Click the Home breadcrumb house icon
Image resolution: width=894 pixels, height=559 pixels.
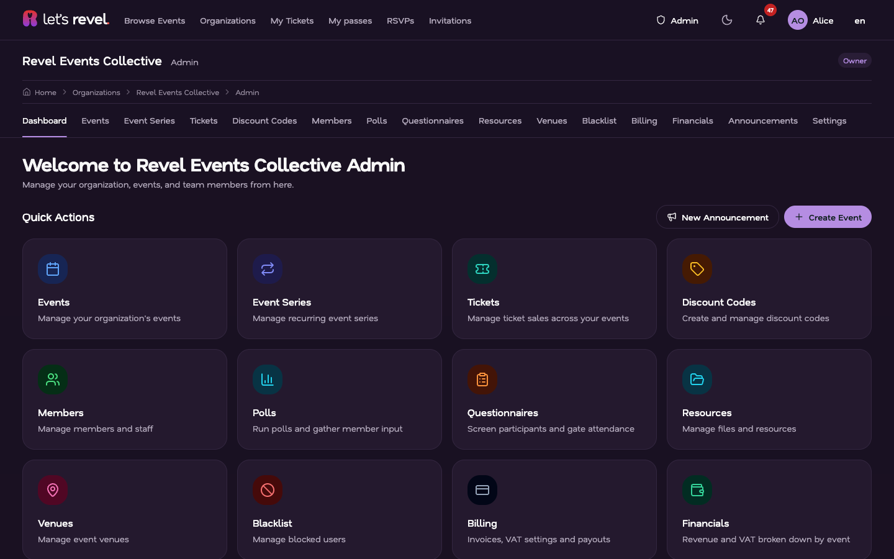(27, 92)
